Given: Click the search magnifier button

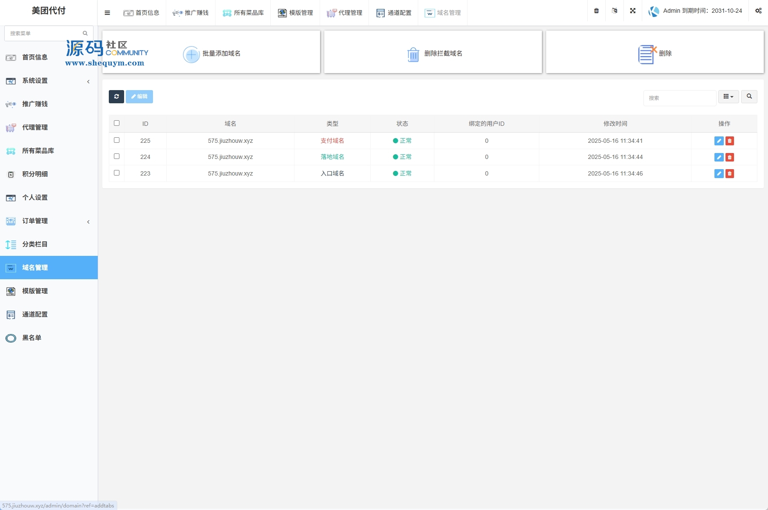Looking at the screenshot, I should [749, 97].
